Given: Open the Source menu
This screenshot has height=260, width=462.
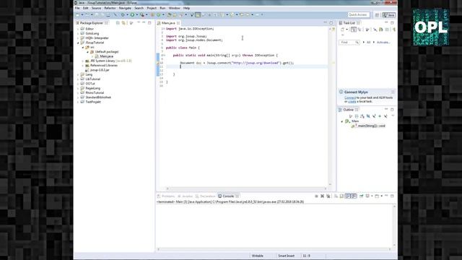Looking at the screenshot, I should coord(96,8).
